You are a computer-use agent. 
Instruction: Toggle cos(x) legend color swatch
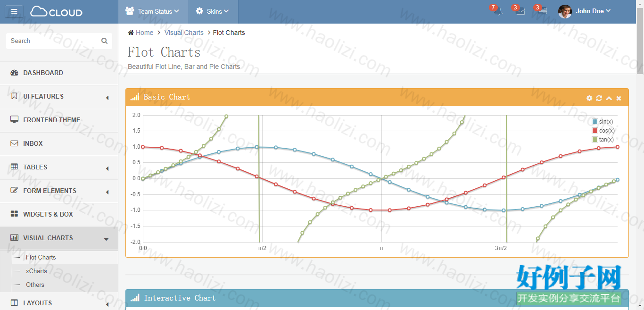(x=595, y=131)
